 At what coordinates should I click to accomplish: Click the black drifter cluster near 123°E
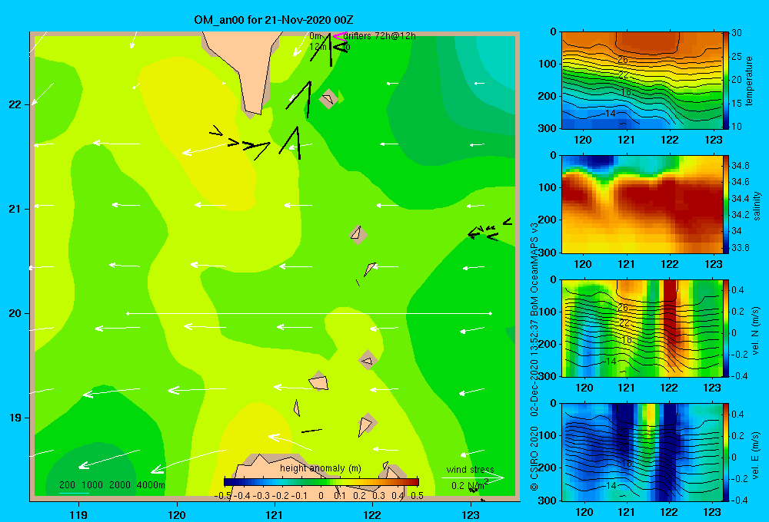(x=489, y=230)
